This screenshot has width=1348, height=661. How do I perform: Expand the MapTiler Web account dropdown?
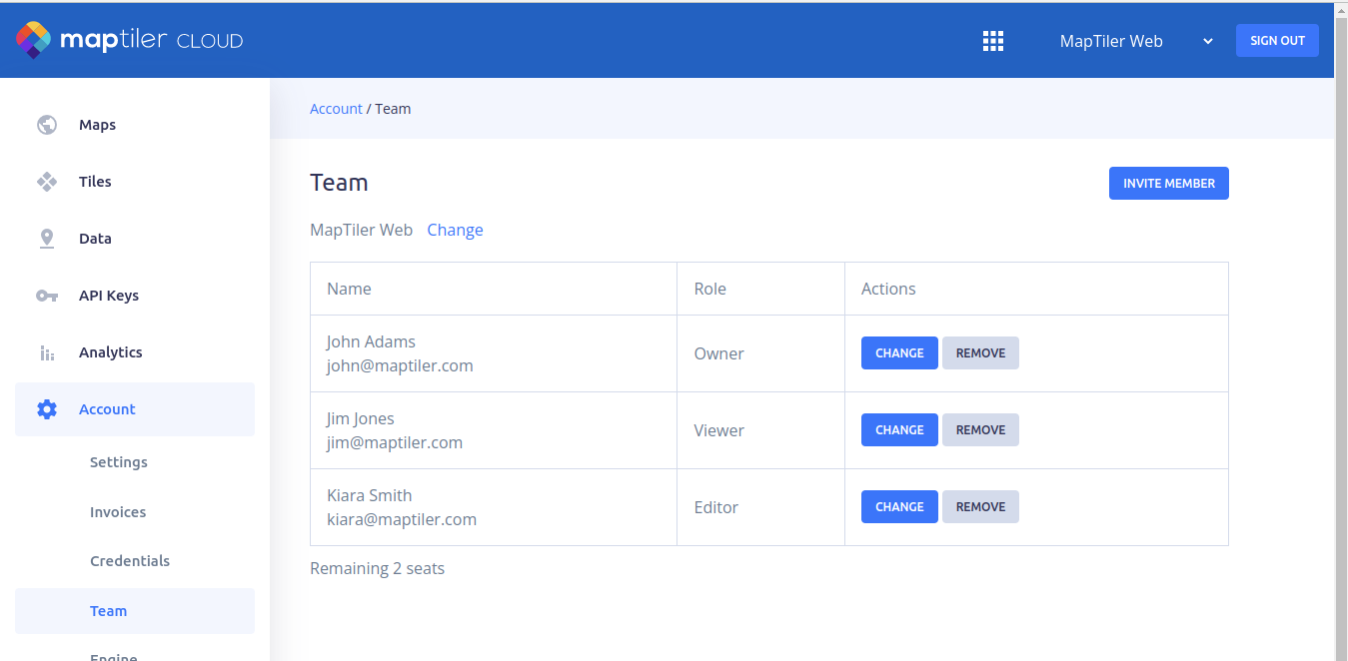click(x=1136, y=41)
